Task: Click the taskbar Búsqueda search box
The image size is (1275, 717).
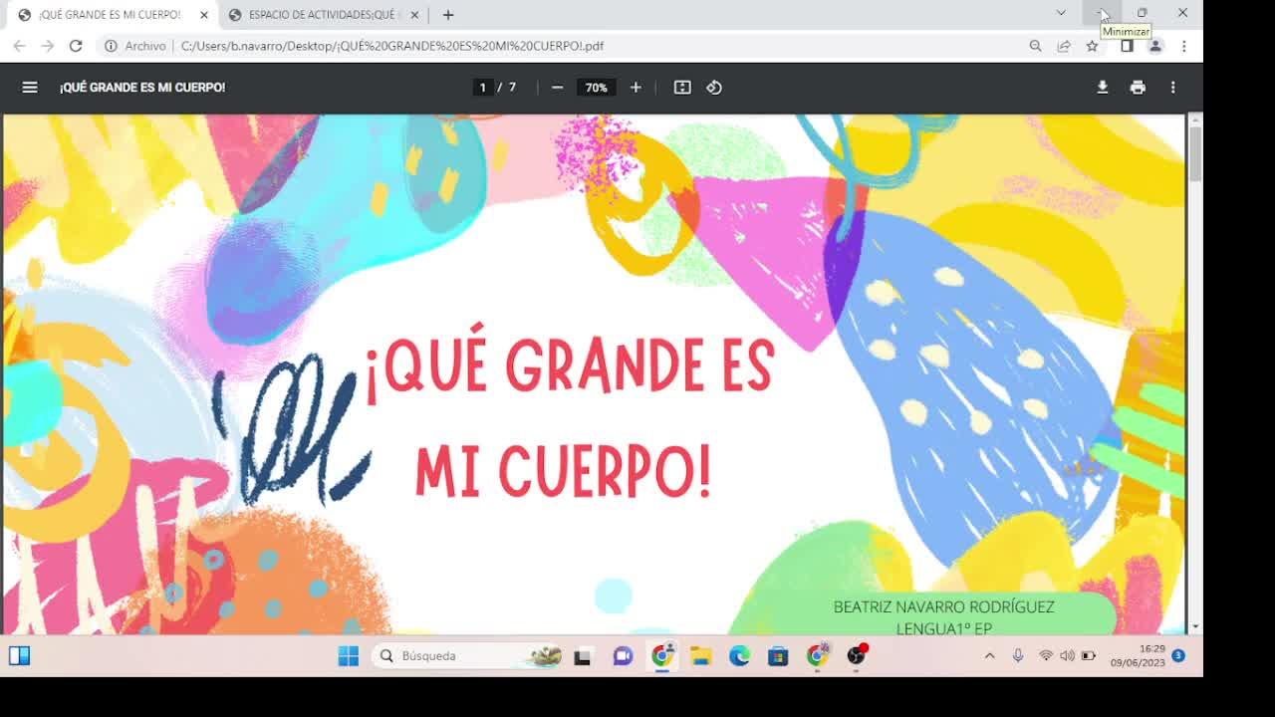Action: coord(469,656)
